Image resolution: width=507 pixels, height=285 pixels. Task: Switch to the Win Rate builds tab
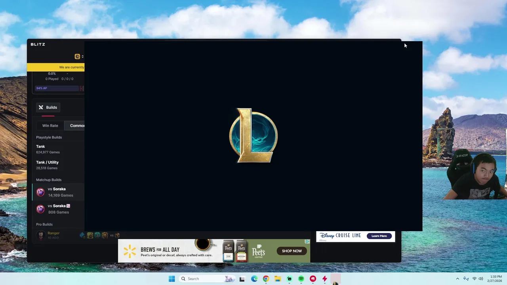coord(50,125)
